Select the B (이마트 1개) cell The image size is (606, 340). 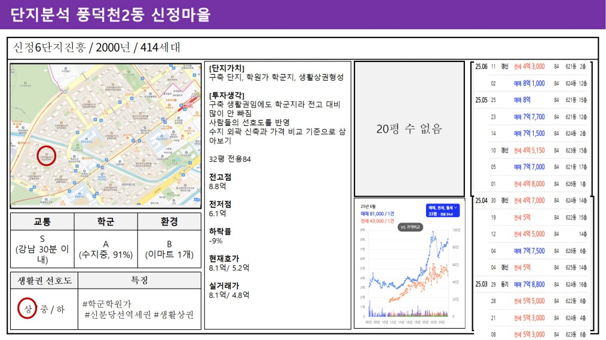coord(169,249)
